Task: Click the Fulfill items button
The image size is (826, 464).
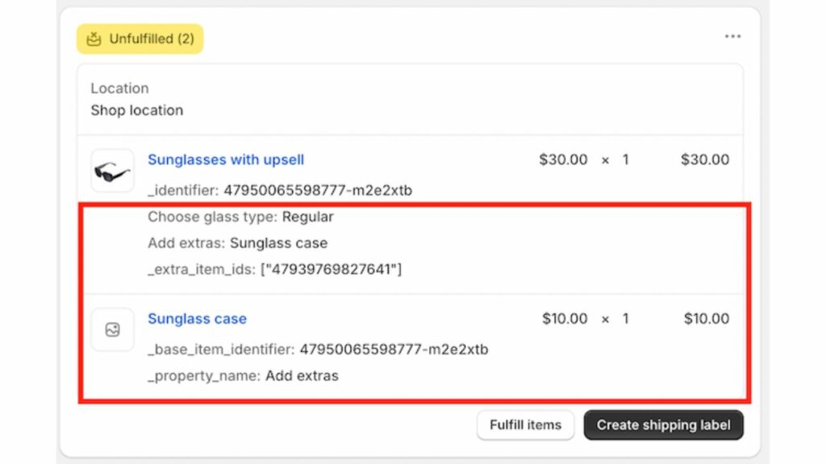Action: click(x=525, y=425)
